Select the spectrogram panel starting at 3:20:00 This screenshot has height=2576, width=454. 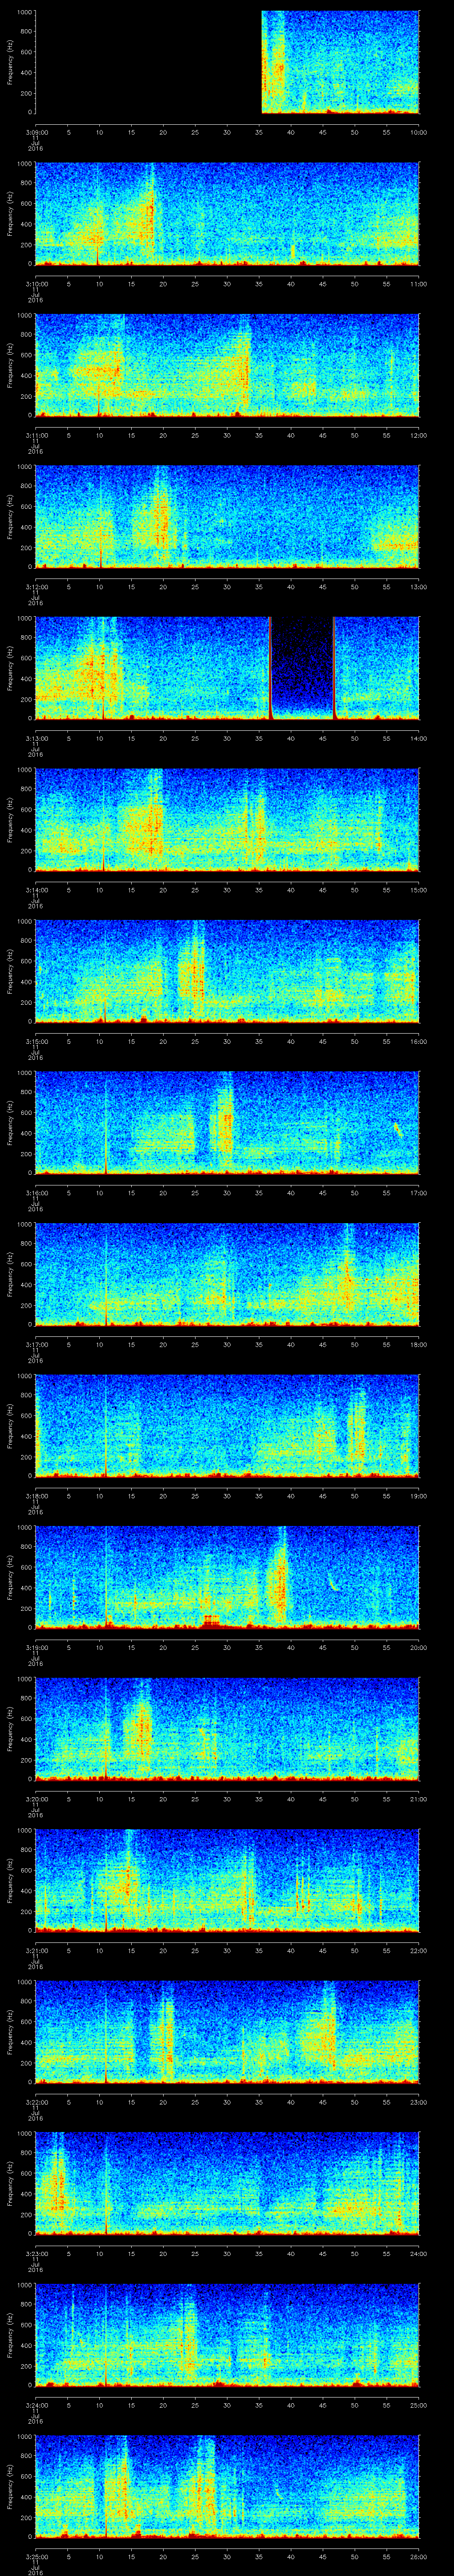tap(227, 1729)
